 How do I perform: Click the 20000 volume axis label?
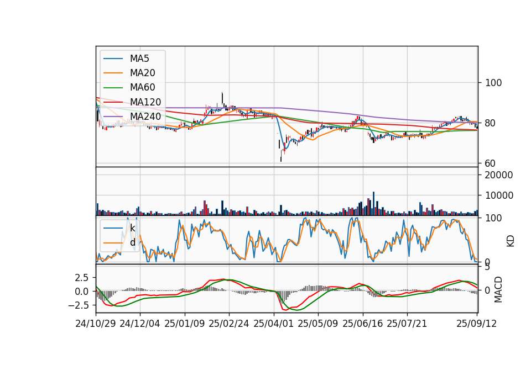499,175
